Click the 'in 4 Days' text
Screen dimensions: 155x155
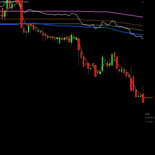click(149, 122)
